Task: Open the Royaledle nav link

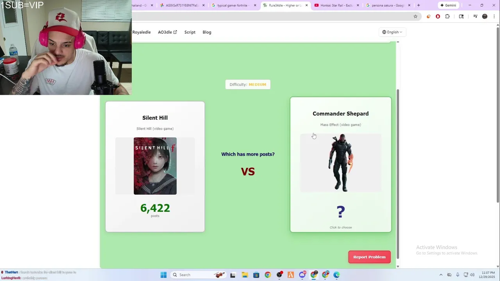Action: pos(141,32)
